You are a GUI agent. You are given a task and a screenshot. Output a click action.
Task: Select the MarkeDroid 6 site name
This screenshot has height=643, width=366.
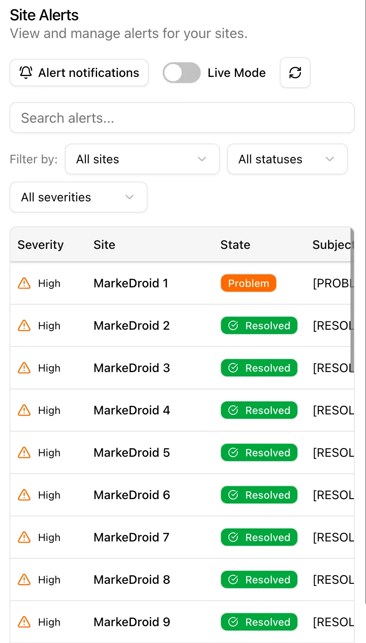pos(132,495)
